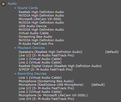Image resolution: width=121 pixels, height=102 pixels.
Task: Select Realtek Digital Output playback device
Action: [x=60, y=66]
